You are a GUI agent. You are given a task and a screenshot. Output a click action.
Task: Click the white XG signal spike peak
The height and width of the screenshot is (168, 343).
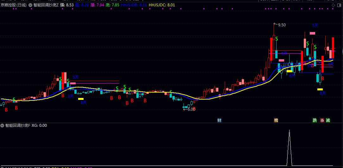(289, 131)
